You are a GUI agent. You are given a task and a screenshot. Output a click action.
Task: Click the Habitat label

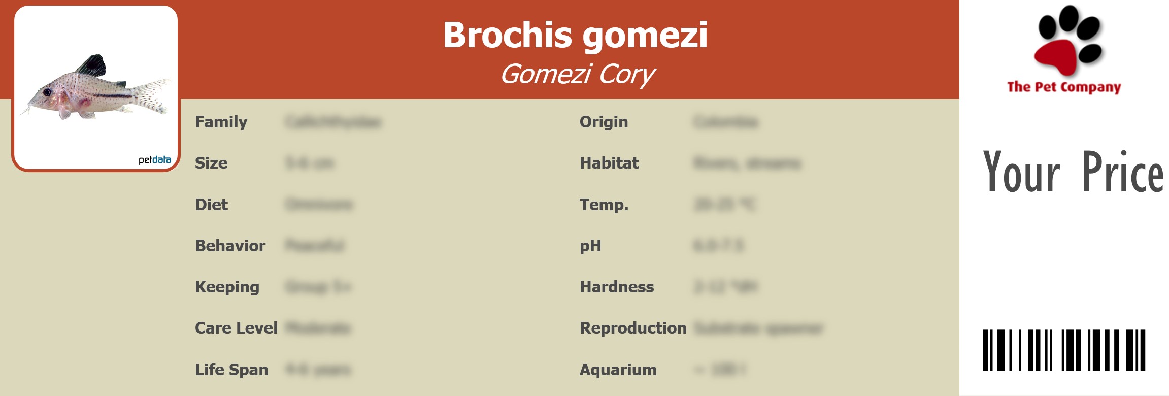[609, 163]
